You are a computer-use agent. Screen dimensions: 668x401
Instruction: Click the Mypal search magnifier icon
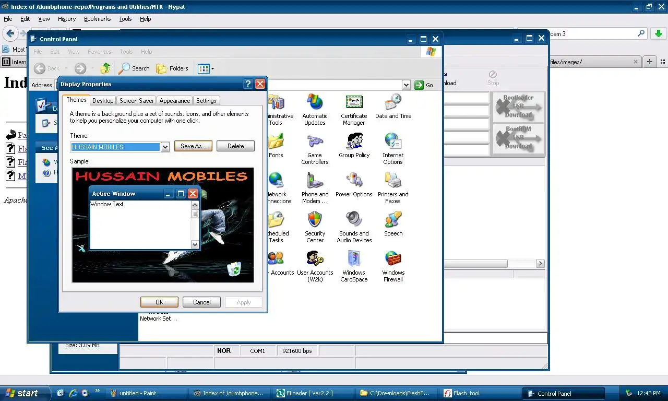(641, 33)
